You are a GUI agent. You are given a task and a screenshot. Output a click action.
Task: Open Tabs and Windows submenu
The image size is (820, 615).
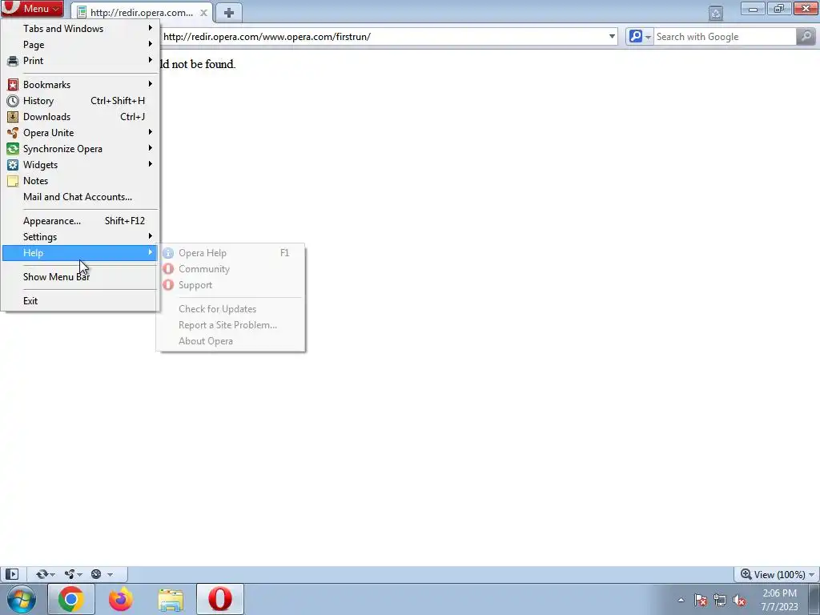80,28
